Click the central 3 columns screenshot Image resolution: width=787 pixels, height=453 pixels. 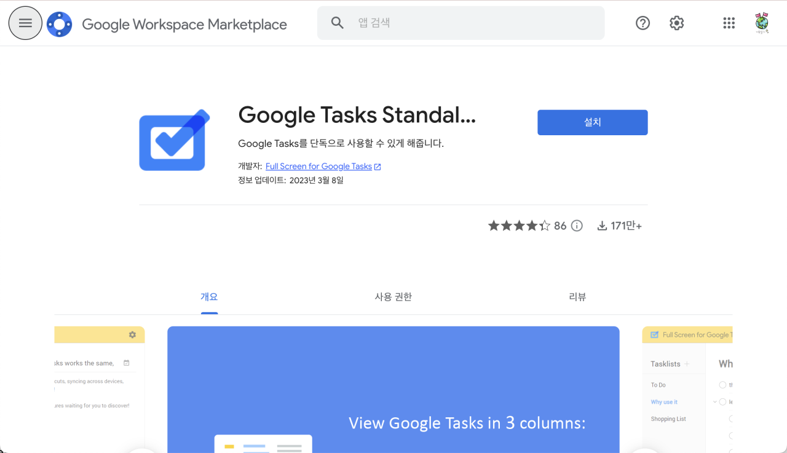[393, 390]
